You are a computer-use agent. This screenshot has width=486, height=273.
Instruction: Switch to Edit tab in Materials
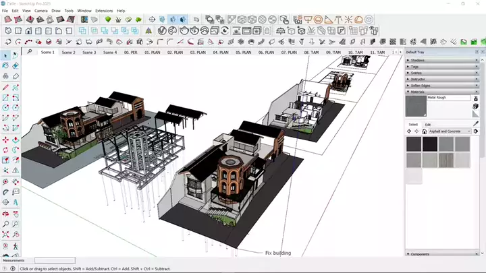428,124
